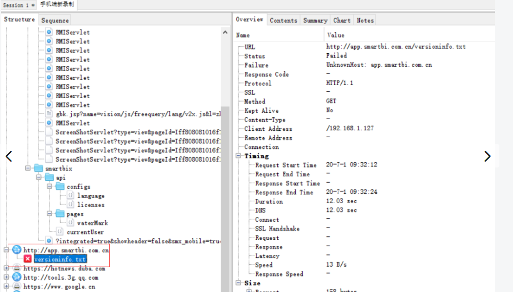Click the api folder icon
This screenshot has height=292, width=513.
(49, 177)
